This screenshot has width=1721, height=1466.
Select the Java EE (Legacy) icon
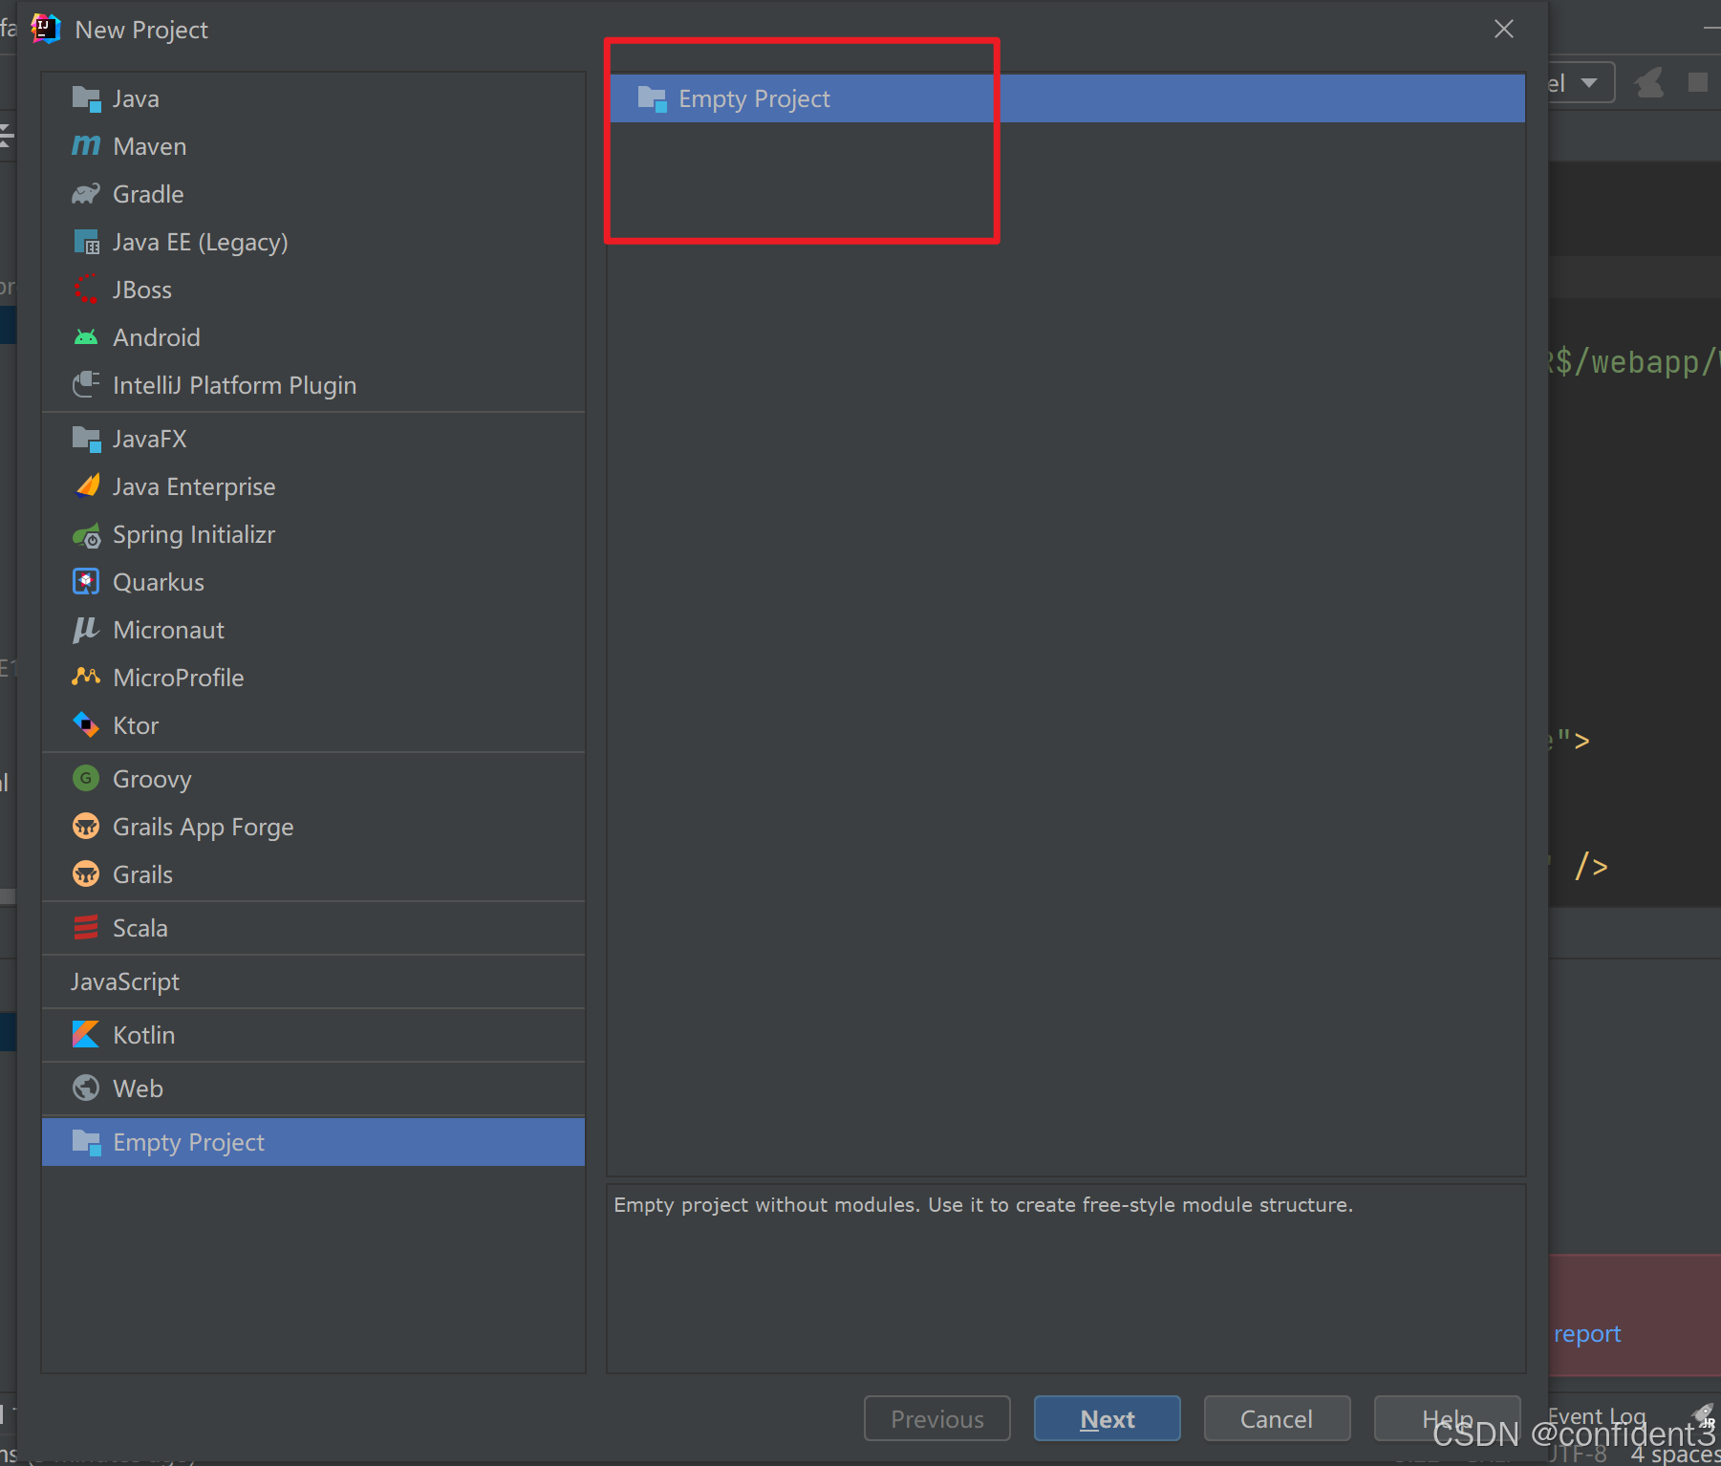(86, 242)
